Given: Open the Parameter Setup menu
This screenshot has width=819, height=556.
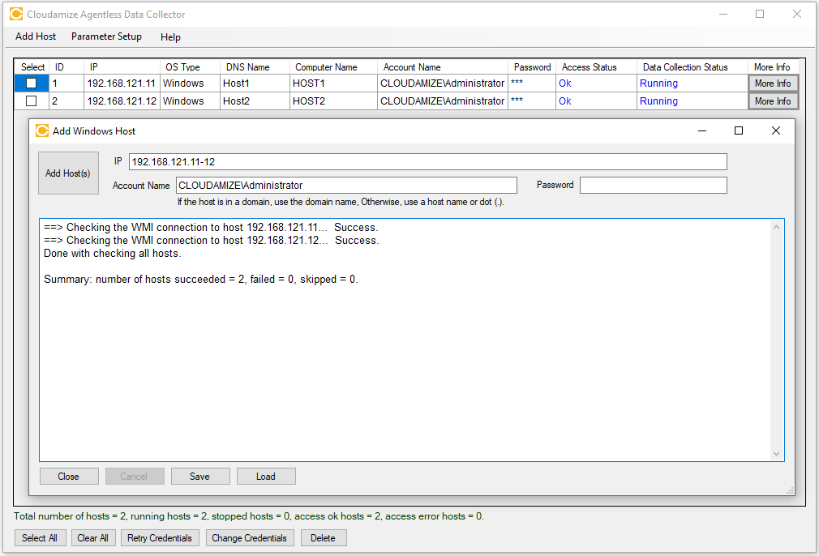Looking at the screenshot, I should click(106, 36).
